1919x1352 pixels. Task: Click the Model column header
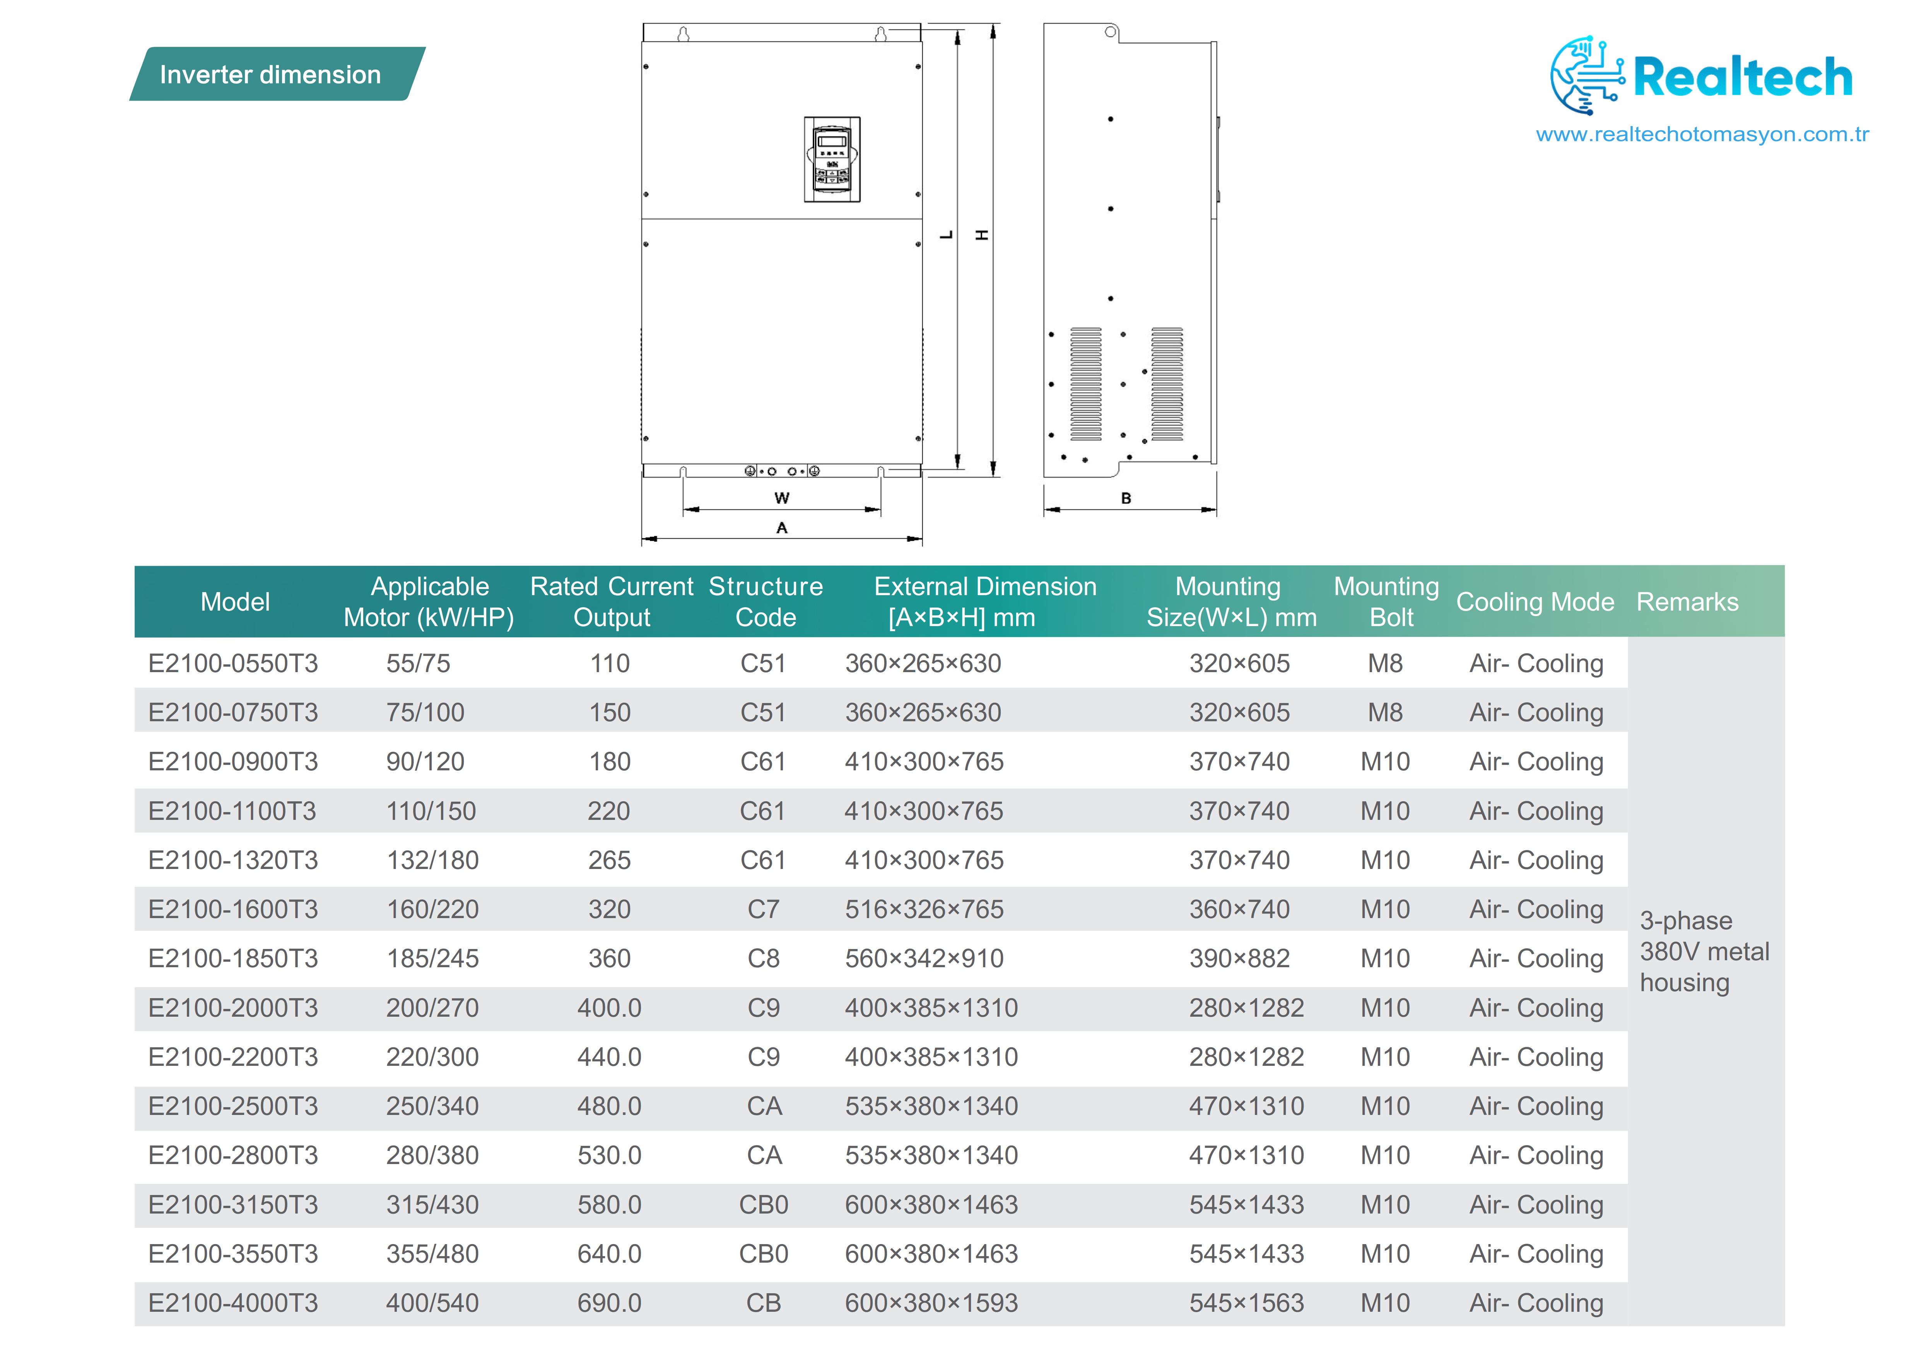coord(235,602)
